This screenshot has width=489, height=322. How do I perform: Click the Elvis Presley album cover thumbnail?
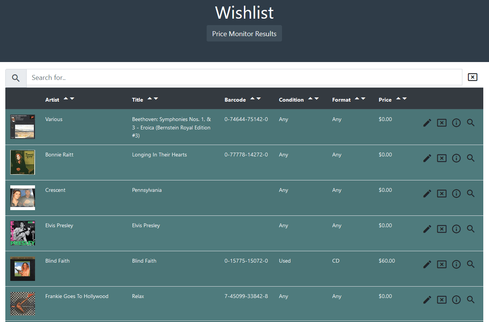(22, 233)
